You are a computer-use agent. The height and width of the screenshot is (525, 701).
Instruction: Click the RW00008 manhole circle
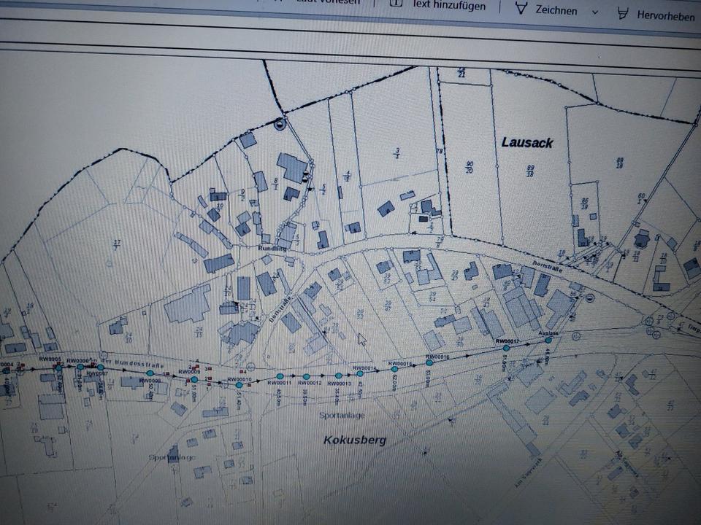point(150,373)
